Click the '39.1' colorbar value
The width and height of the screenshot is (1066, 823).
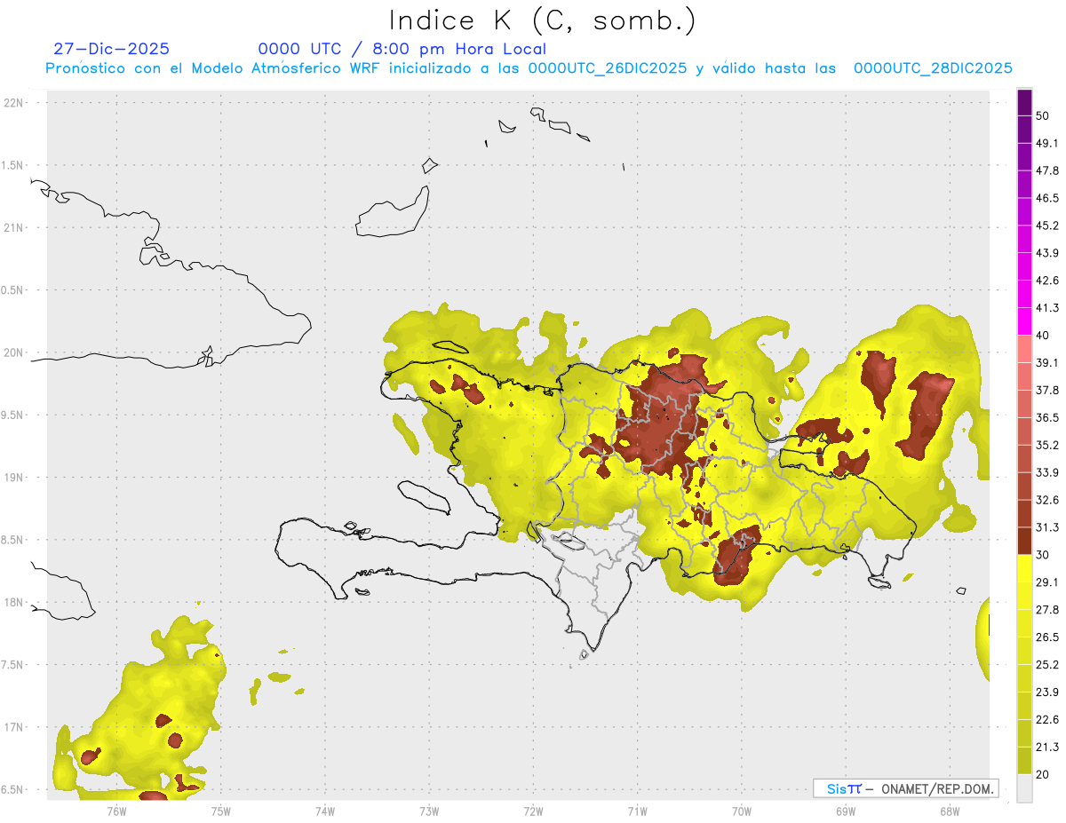(x=1047, y=362)
